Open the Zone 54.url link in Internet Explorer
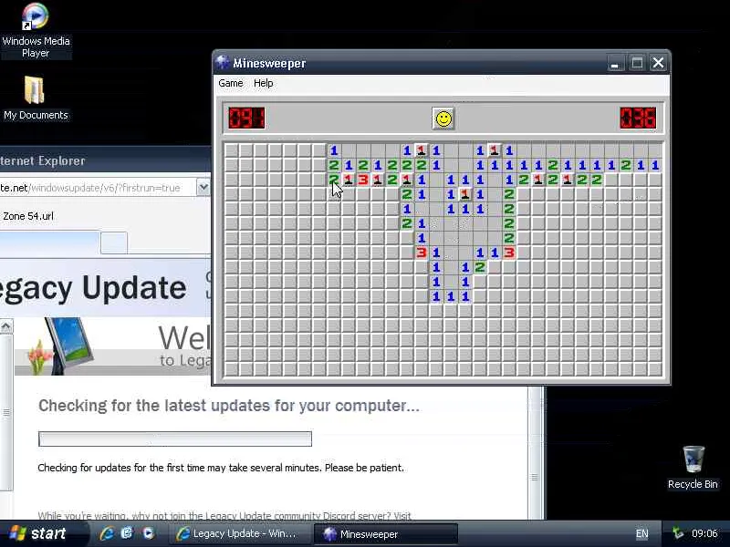Image resolution: width=730 pixels, height=547 pixels. click(x=28, y=216)
